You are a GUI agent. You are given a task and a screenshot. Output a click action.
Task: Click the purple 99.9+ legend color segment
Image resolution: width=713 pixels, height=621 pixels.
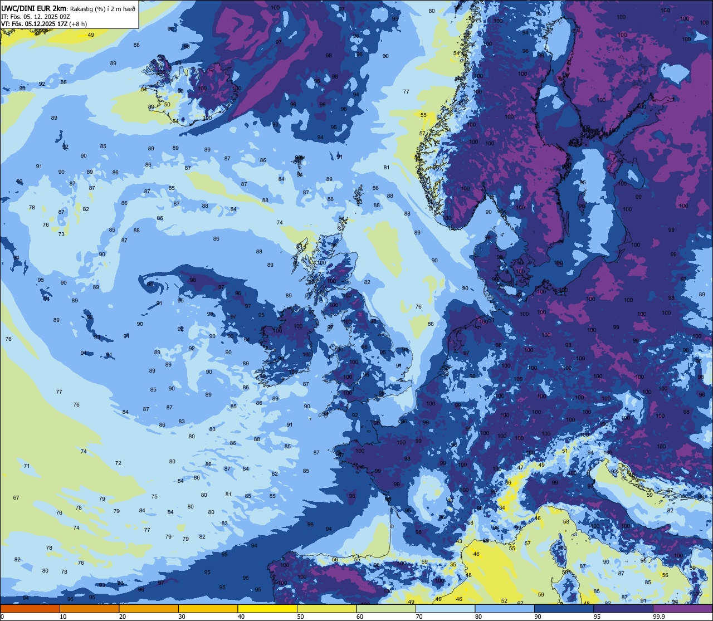coord(683,608)
